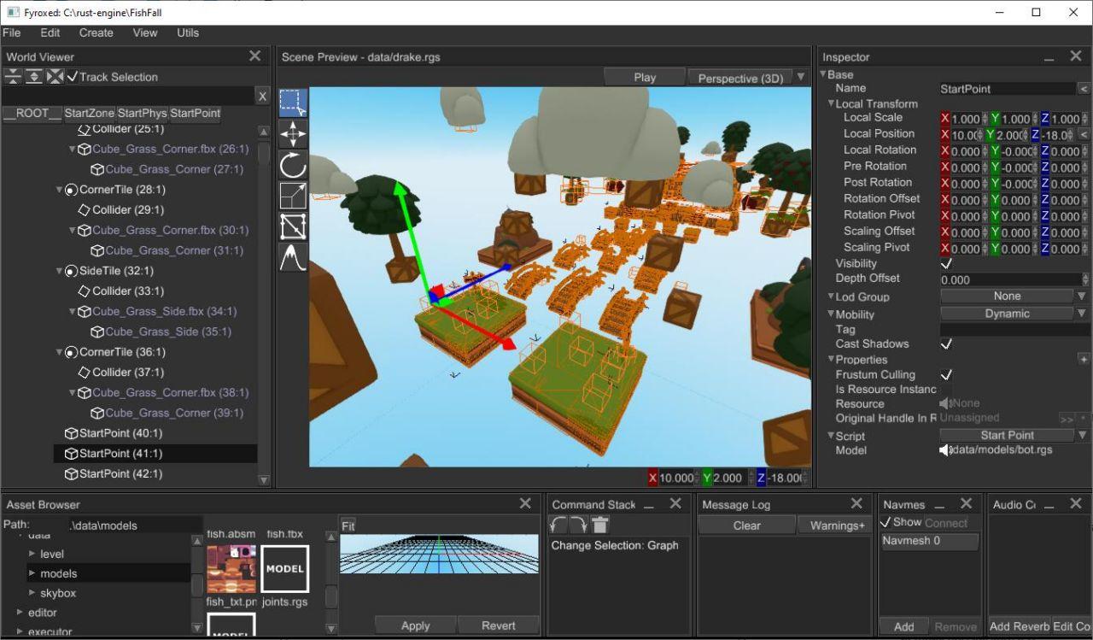Click the Depth Offset stepper arrows

1085,279
